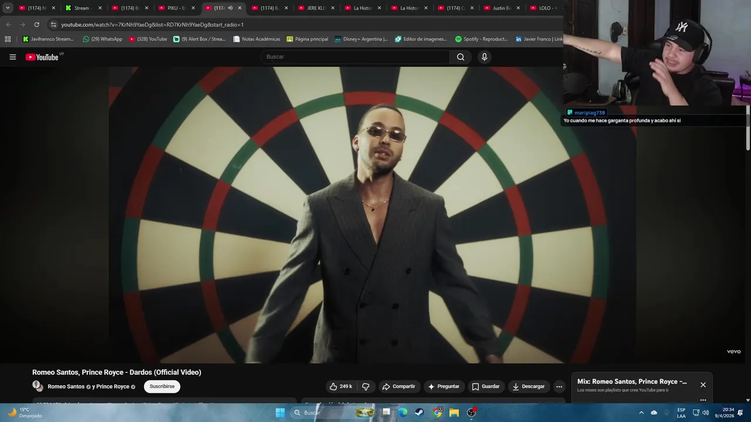Open the YouTube hamburger guide menu
Image resolution: width=751 pixels, height=422 pixels.
point(12,57)
